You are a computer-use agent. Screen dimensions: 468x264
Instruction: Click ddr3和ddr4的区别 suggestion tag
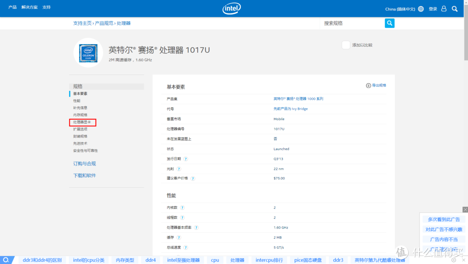pyautogui.click(x=42, y=260)
